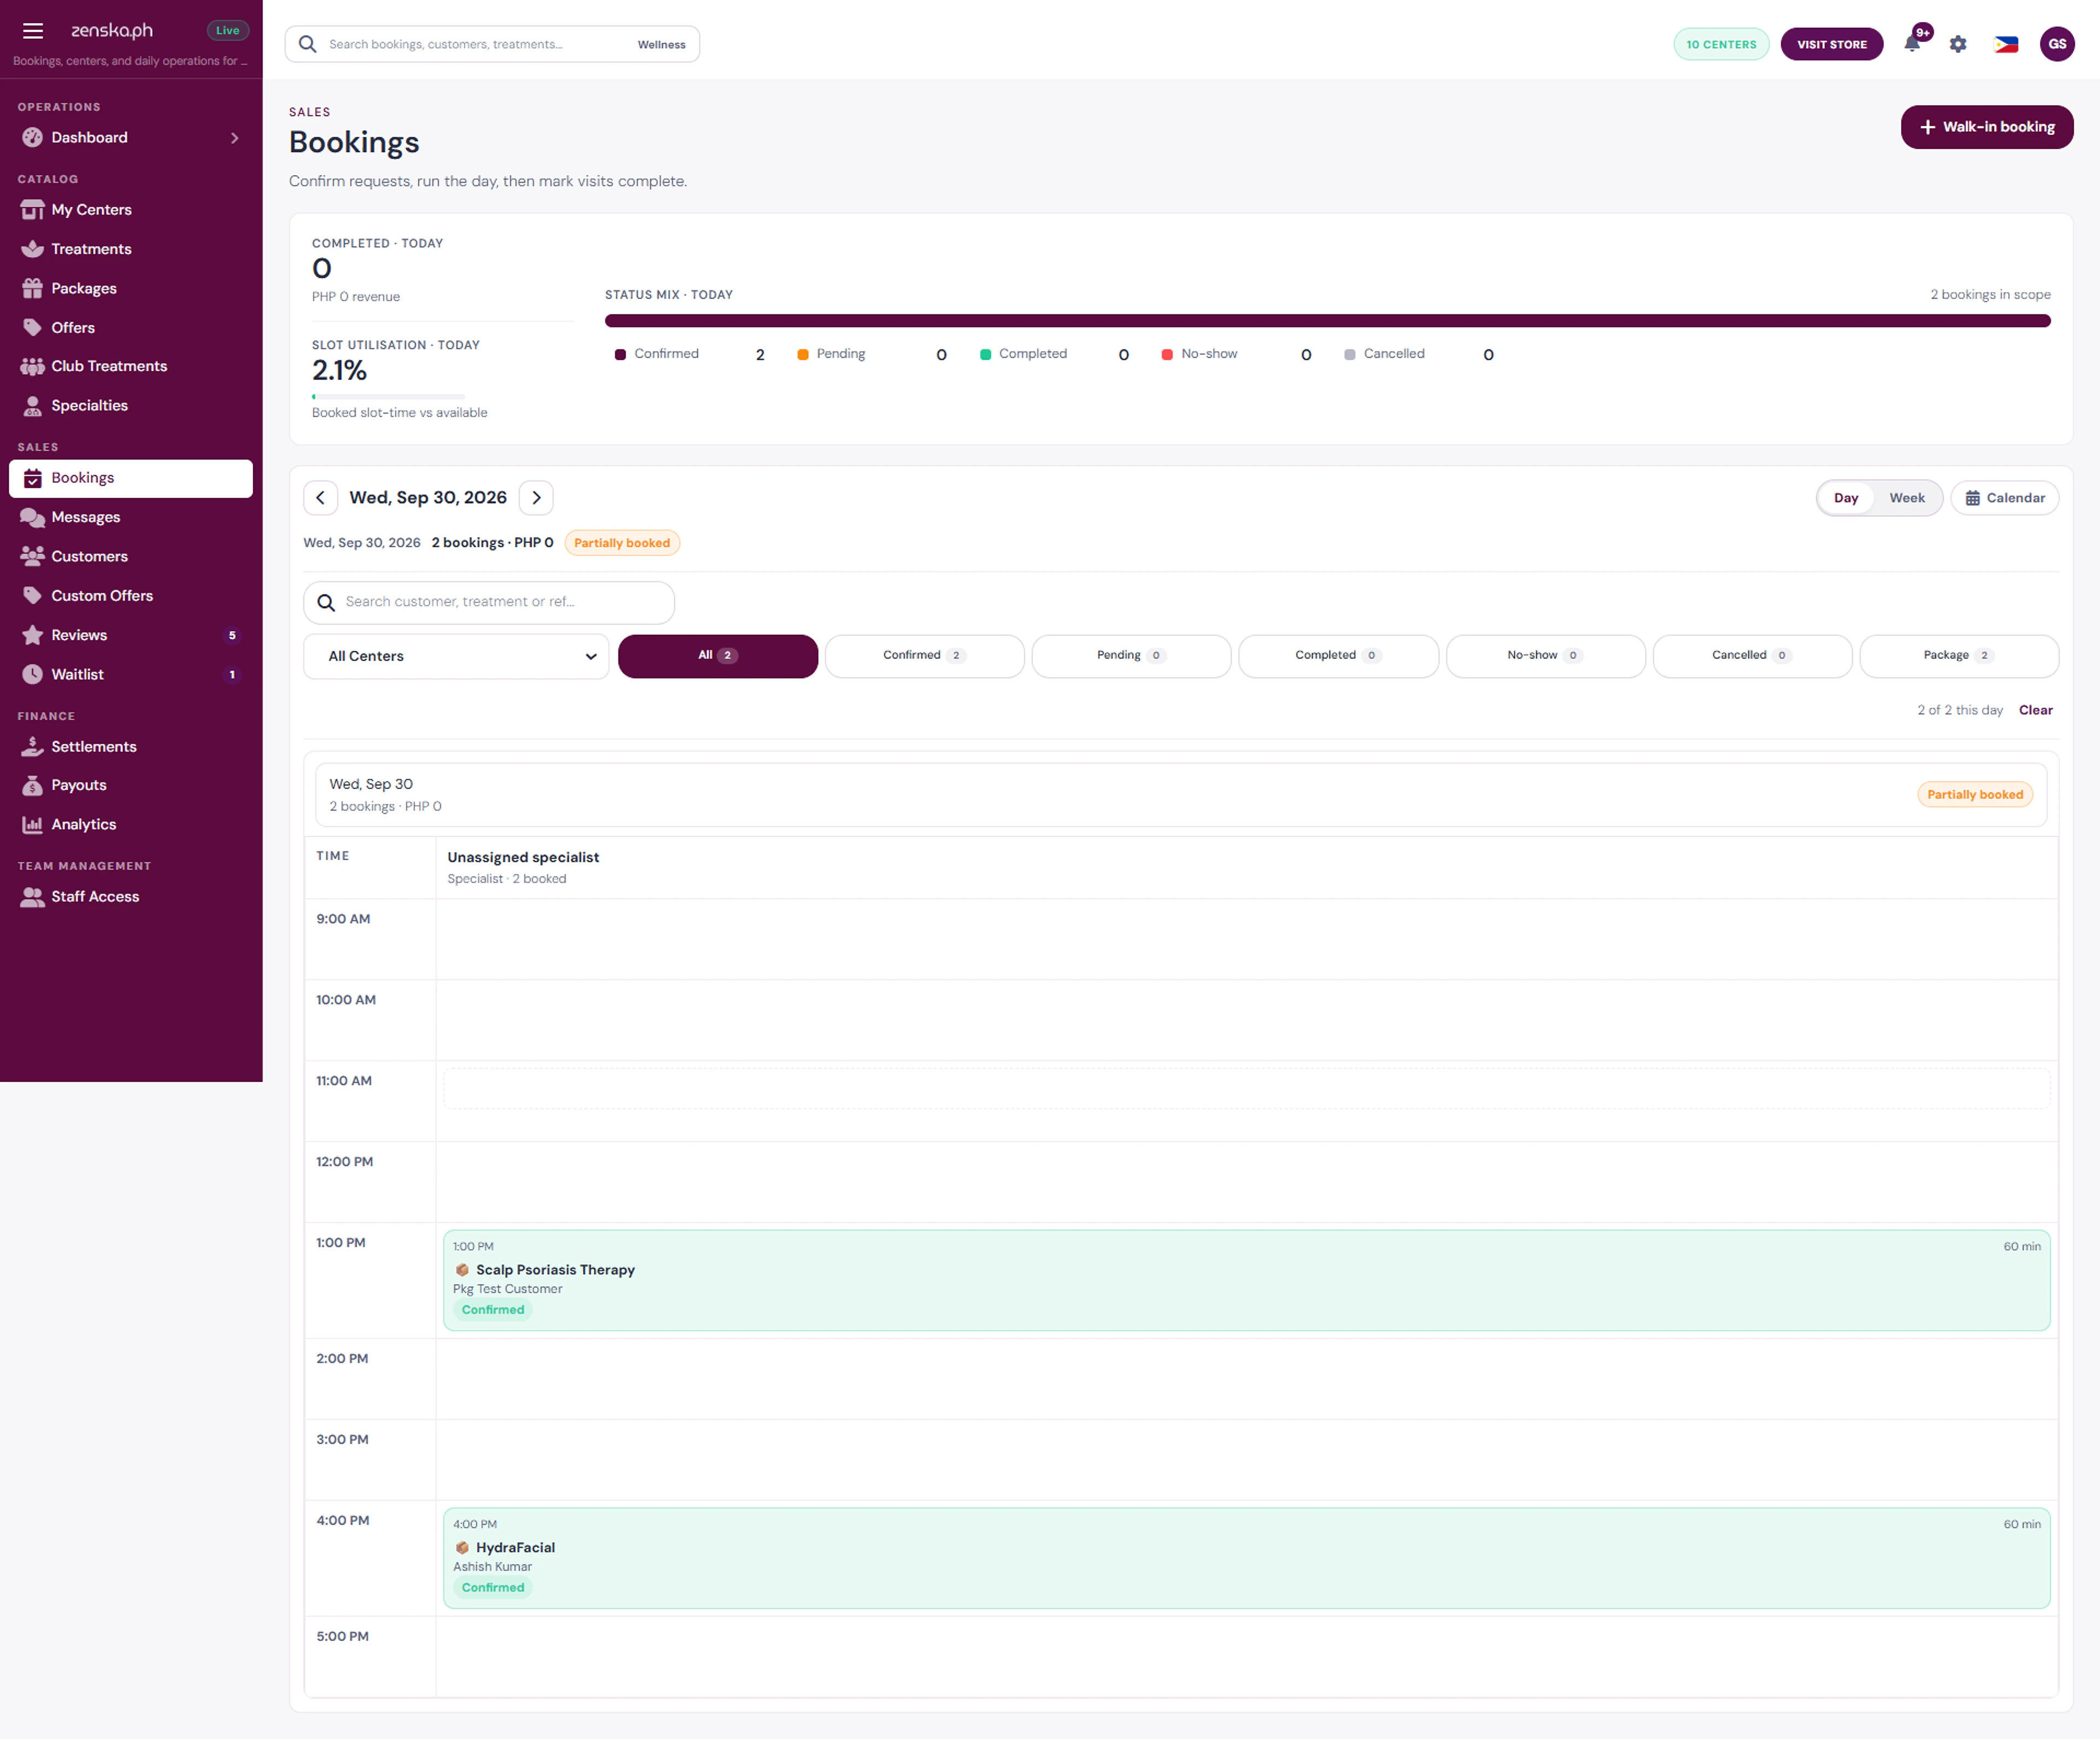
Task: Filter bookings by Completed status
Action: click(1338, 656)
